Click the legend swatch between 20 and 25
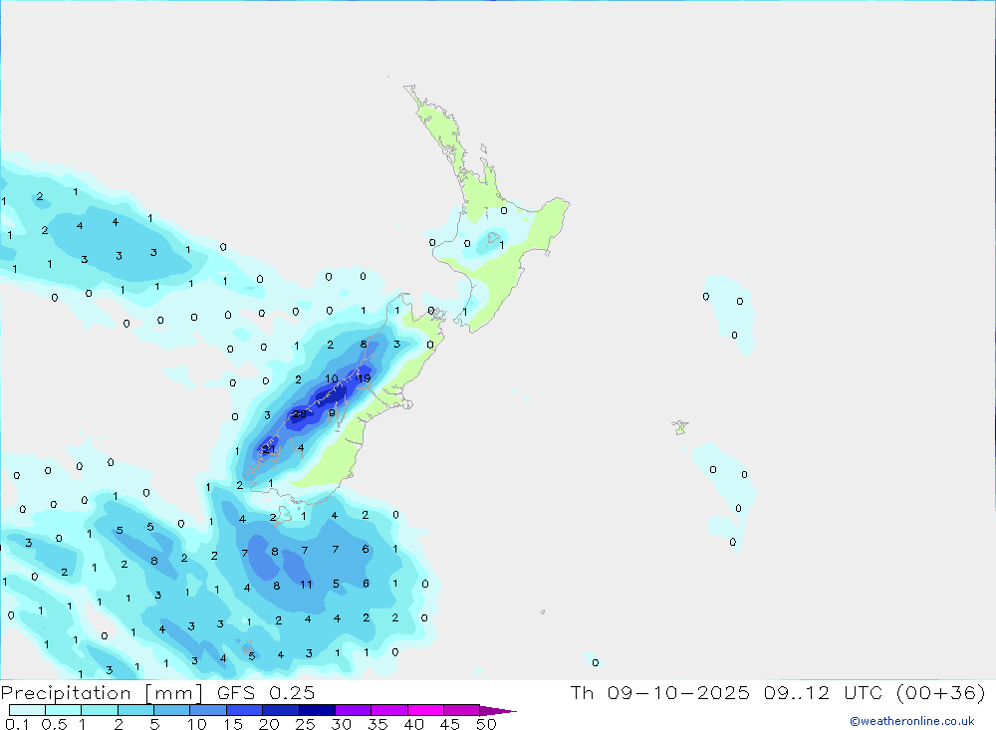996x730 pixels. (x=281, y=710)
